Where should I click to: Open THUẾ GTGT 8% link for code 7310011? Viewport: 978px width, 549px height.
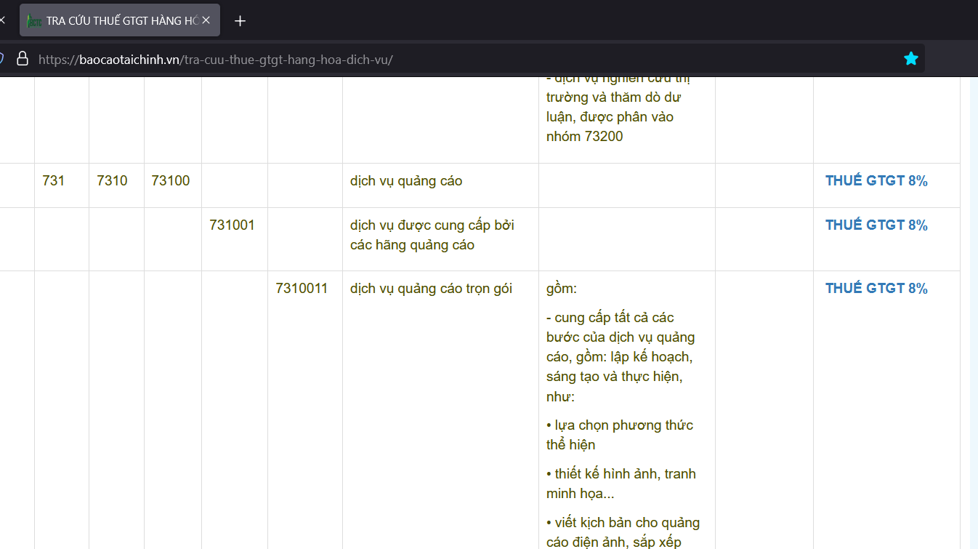click(x=876, y=289)
